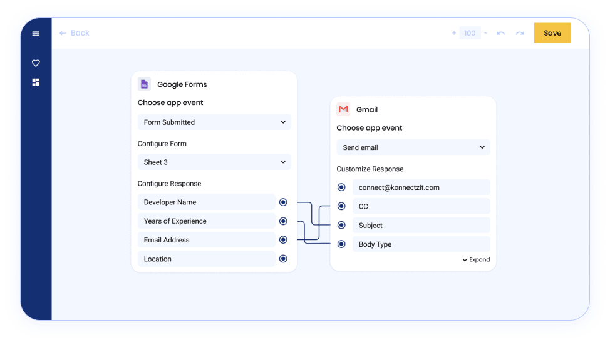Viewport: 610px width, 343px height.
Task: Open the hamburger menu icon
Action: [x=36, y=33]
